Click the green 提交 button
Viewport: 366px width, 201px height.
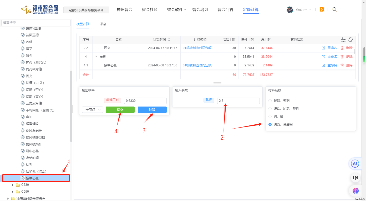tap(120, 110)
